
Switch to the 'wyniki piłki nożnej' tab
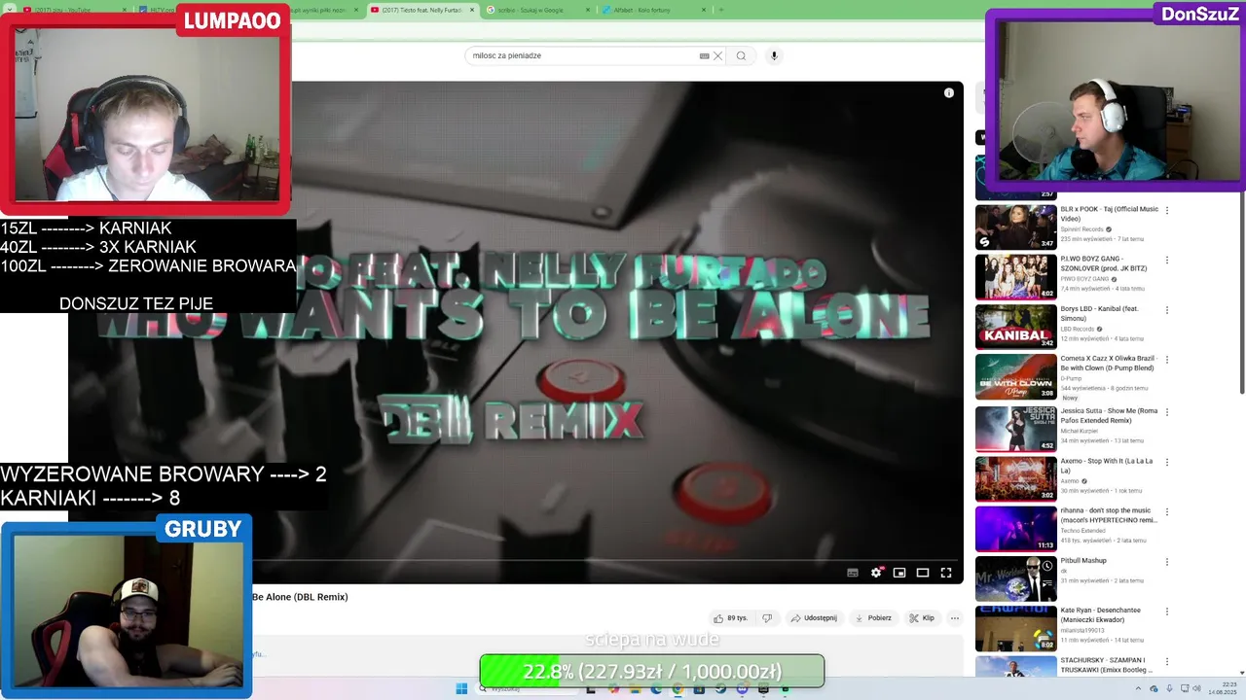(x=327, y=10)
